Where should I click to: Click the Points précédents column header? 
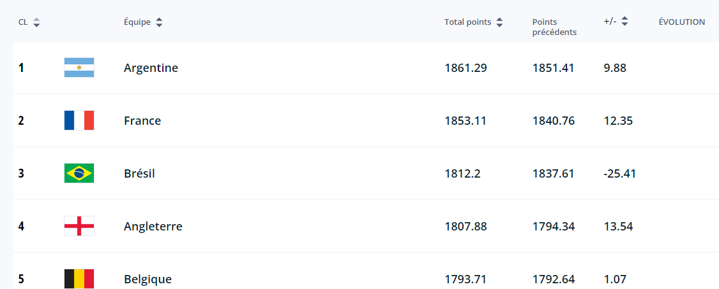coord(554,27)
